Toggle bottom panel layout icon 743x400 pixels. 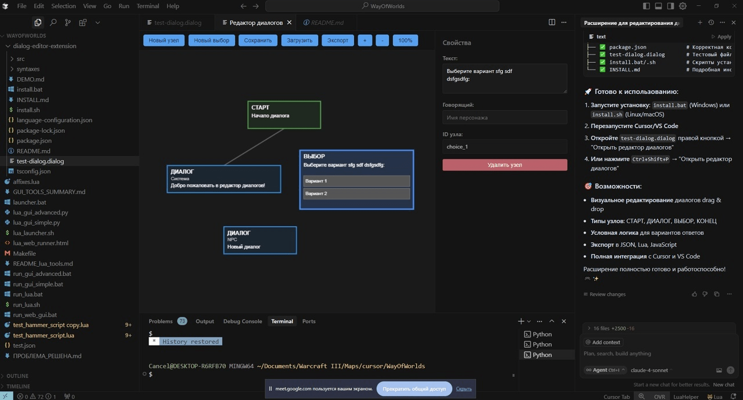click(659, 6)
